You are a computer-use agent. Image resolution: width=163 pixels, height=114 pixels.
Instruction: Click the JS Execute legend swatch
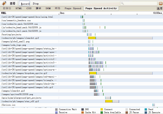point(146,112)
